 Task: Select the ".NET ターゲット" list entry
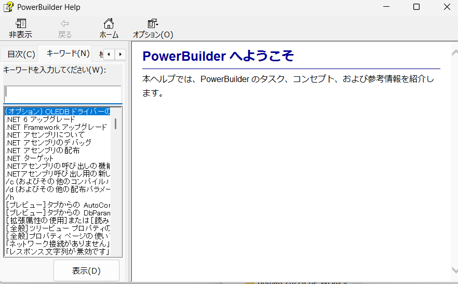point(30,158)
